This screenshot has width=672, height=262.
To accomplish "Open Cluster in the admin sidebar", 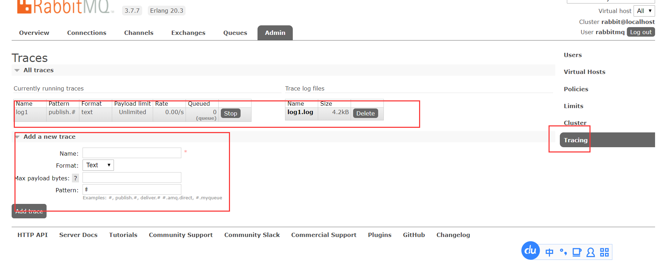I will [575, 123].
